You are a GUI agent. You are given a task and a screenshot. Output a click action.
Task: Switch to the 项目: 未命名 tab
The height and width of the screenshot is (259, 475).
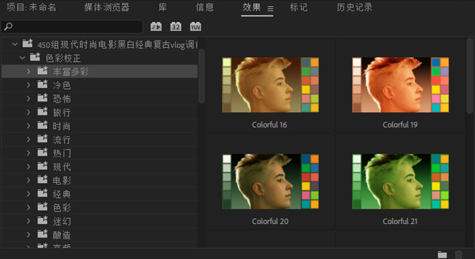point(32,7)
